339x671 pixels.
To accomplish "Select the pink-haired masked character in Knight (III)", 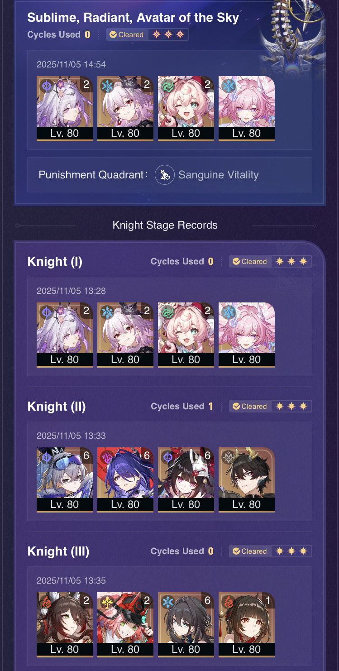I will (125, 625).
